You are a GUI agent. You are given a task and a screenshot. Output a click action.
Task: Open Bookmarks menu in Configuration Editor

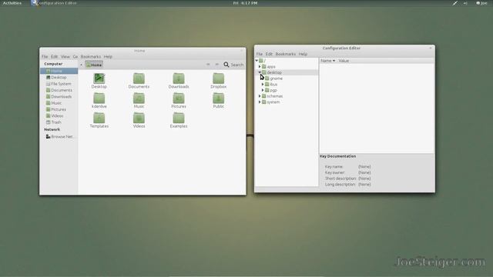point(286,54)
